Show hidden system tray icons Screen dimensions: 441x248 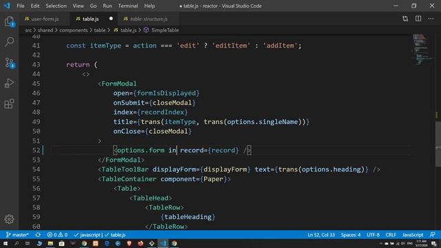tap(381, 243)
